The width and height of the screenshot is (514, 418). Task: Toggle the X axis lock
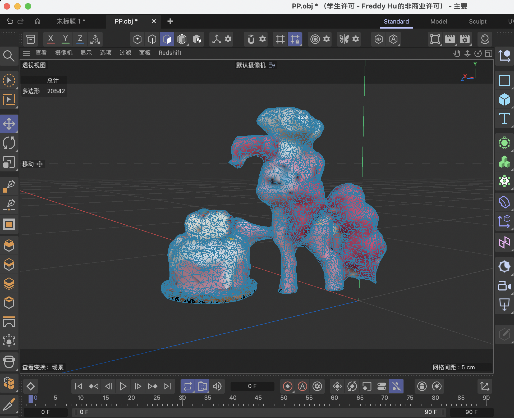51,39
